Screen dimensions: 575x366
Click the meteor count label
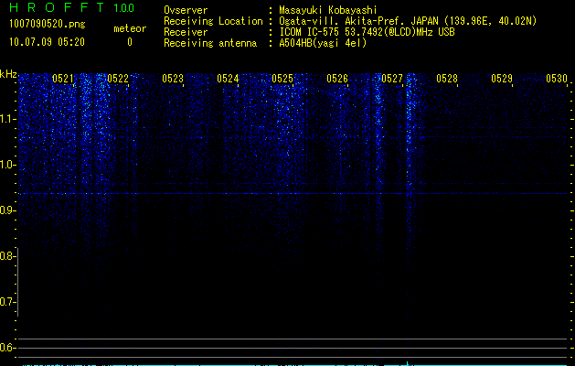pyautogui.click(x=130, y=28)
